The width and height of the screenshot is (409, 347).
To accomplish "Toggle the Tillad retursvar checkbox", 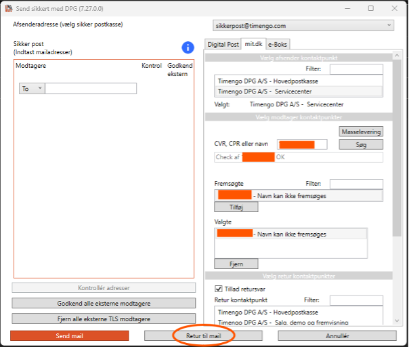I will point(218,289).
